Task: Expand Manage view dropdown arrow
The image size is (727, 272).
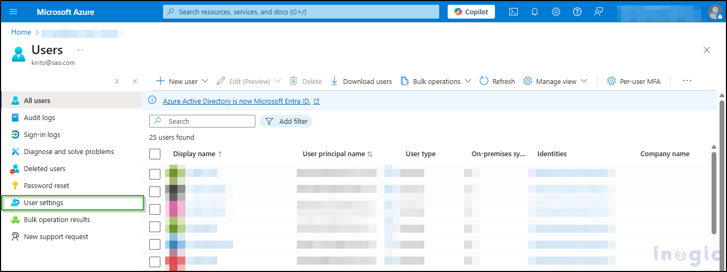Action: (584, 81)
